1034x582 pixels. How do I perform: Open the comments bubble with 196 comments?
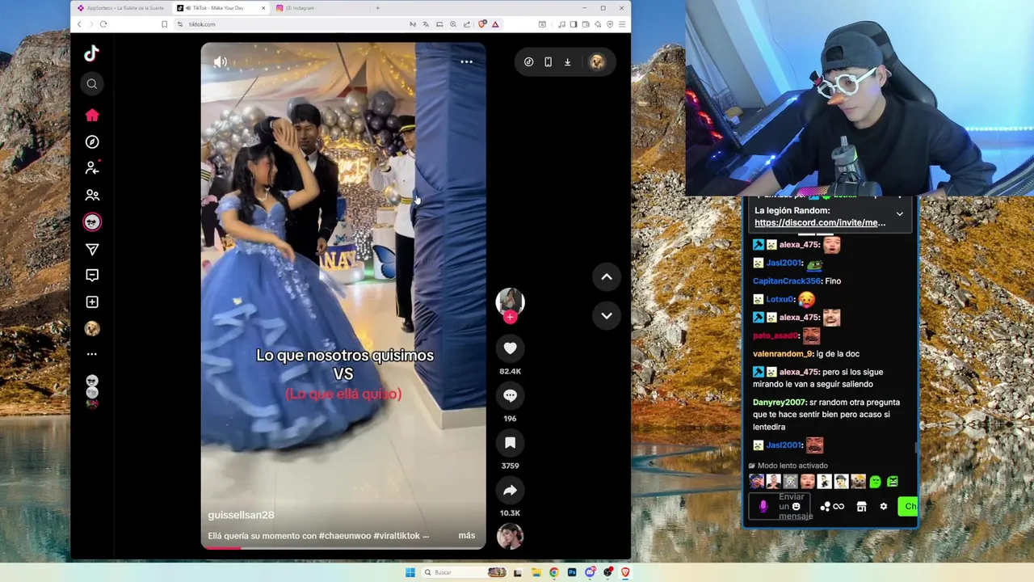point(510,395)
